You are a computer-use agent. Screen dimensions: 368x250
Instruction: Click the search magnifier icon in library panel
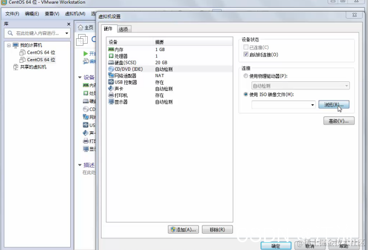pyautogui.click(x=10, y=33)
